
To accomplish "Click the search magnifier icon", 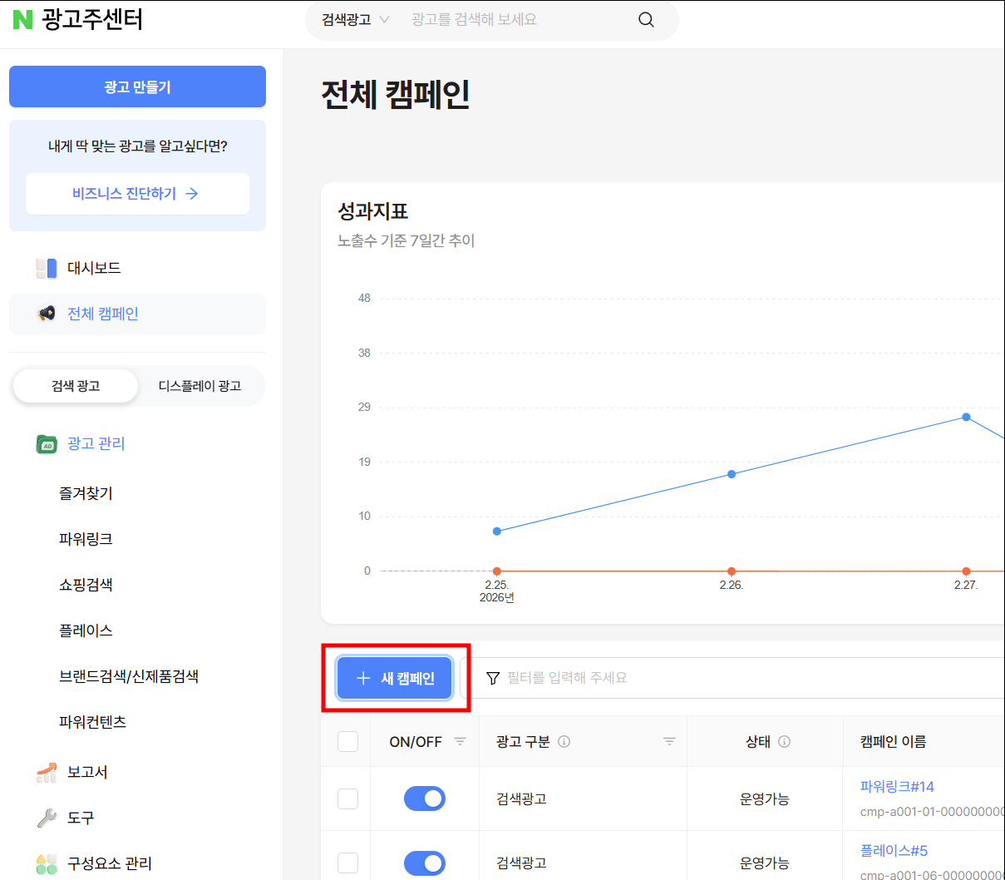I will point(646,20).
